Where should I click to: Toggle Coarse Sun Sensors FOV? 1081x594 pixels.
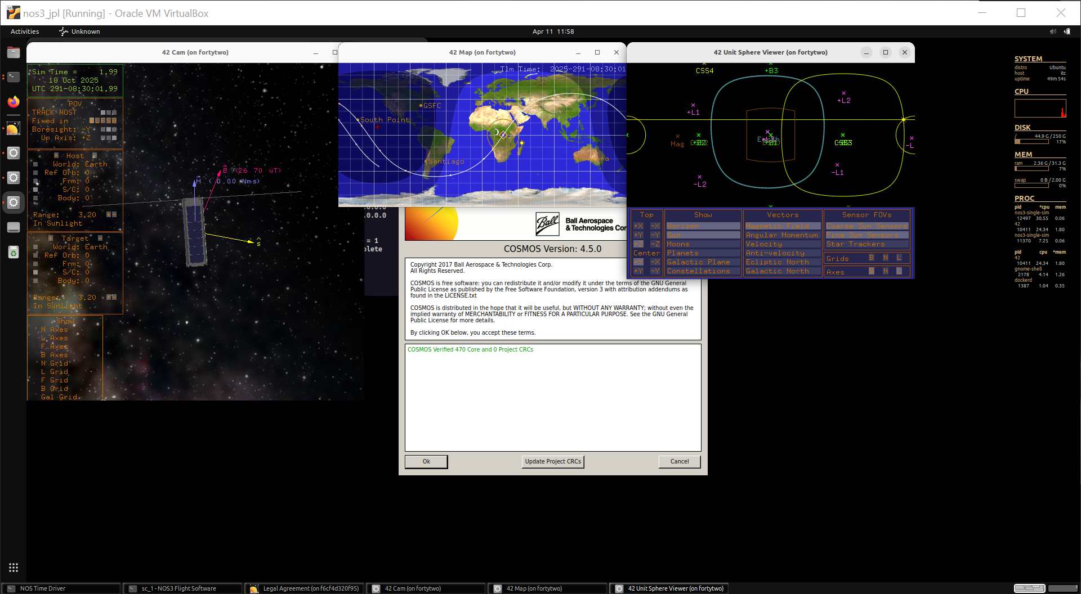click(867, 226)
